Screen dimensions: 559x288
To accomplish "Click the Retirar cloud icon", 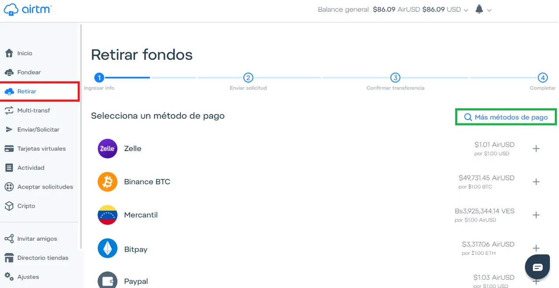I will tap(9, 92).
